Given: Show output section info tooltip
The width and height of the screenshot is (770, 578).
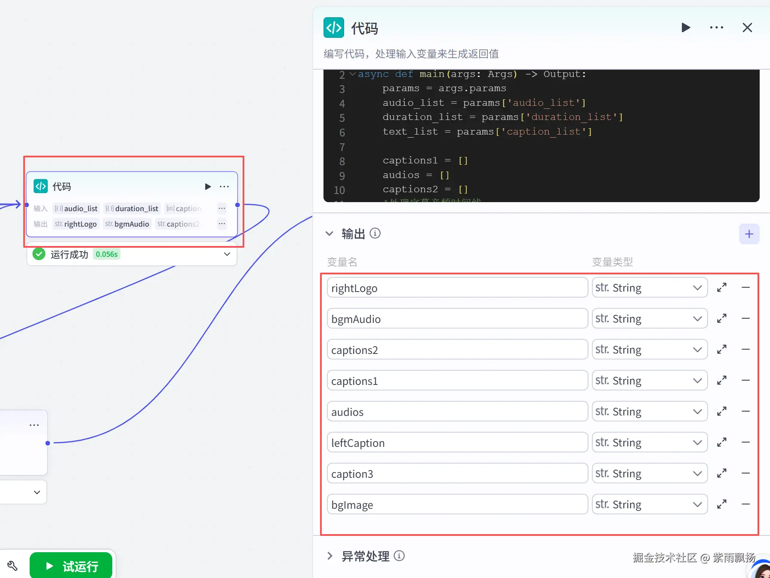Looking at the screenshot, I should [375, 234].
